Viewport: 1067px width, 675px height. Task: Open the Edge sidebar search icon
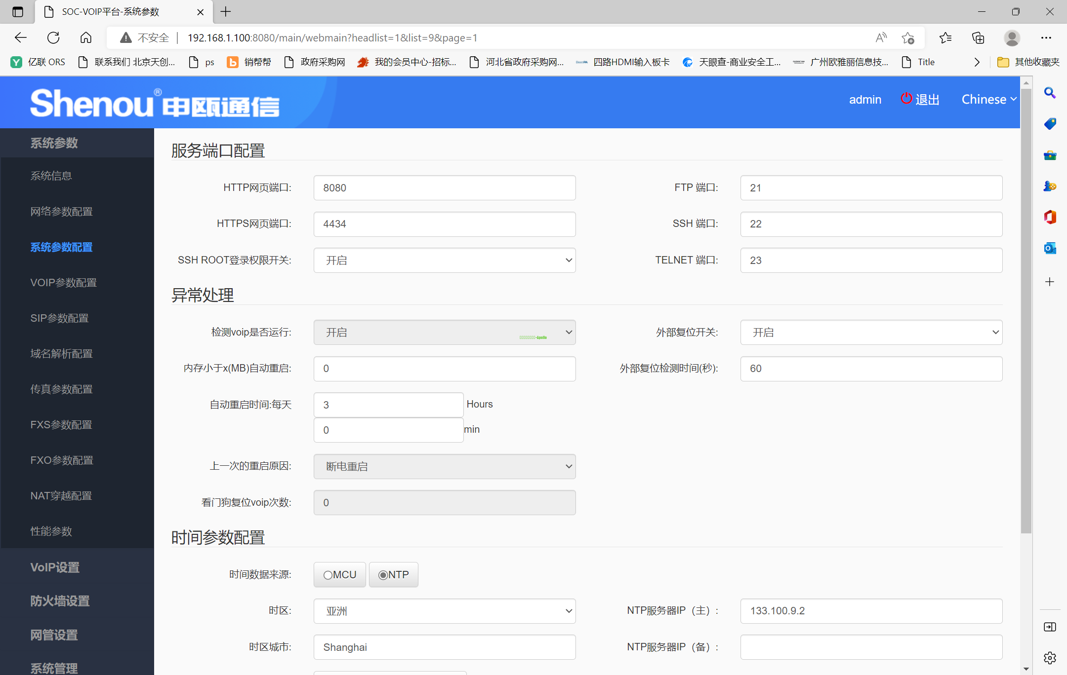1050,93
